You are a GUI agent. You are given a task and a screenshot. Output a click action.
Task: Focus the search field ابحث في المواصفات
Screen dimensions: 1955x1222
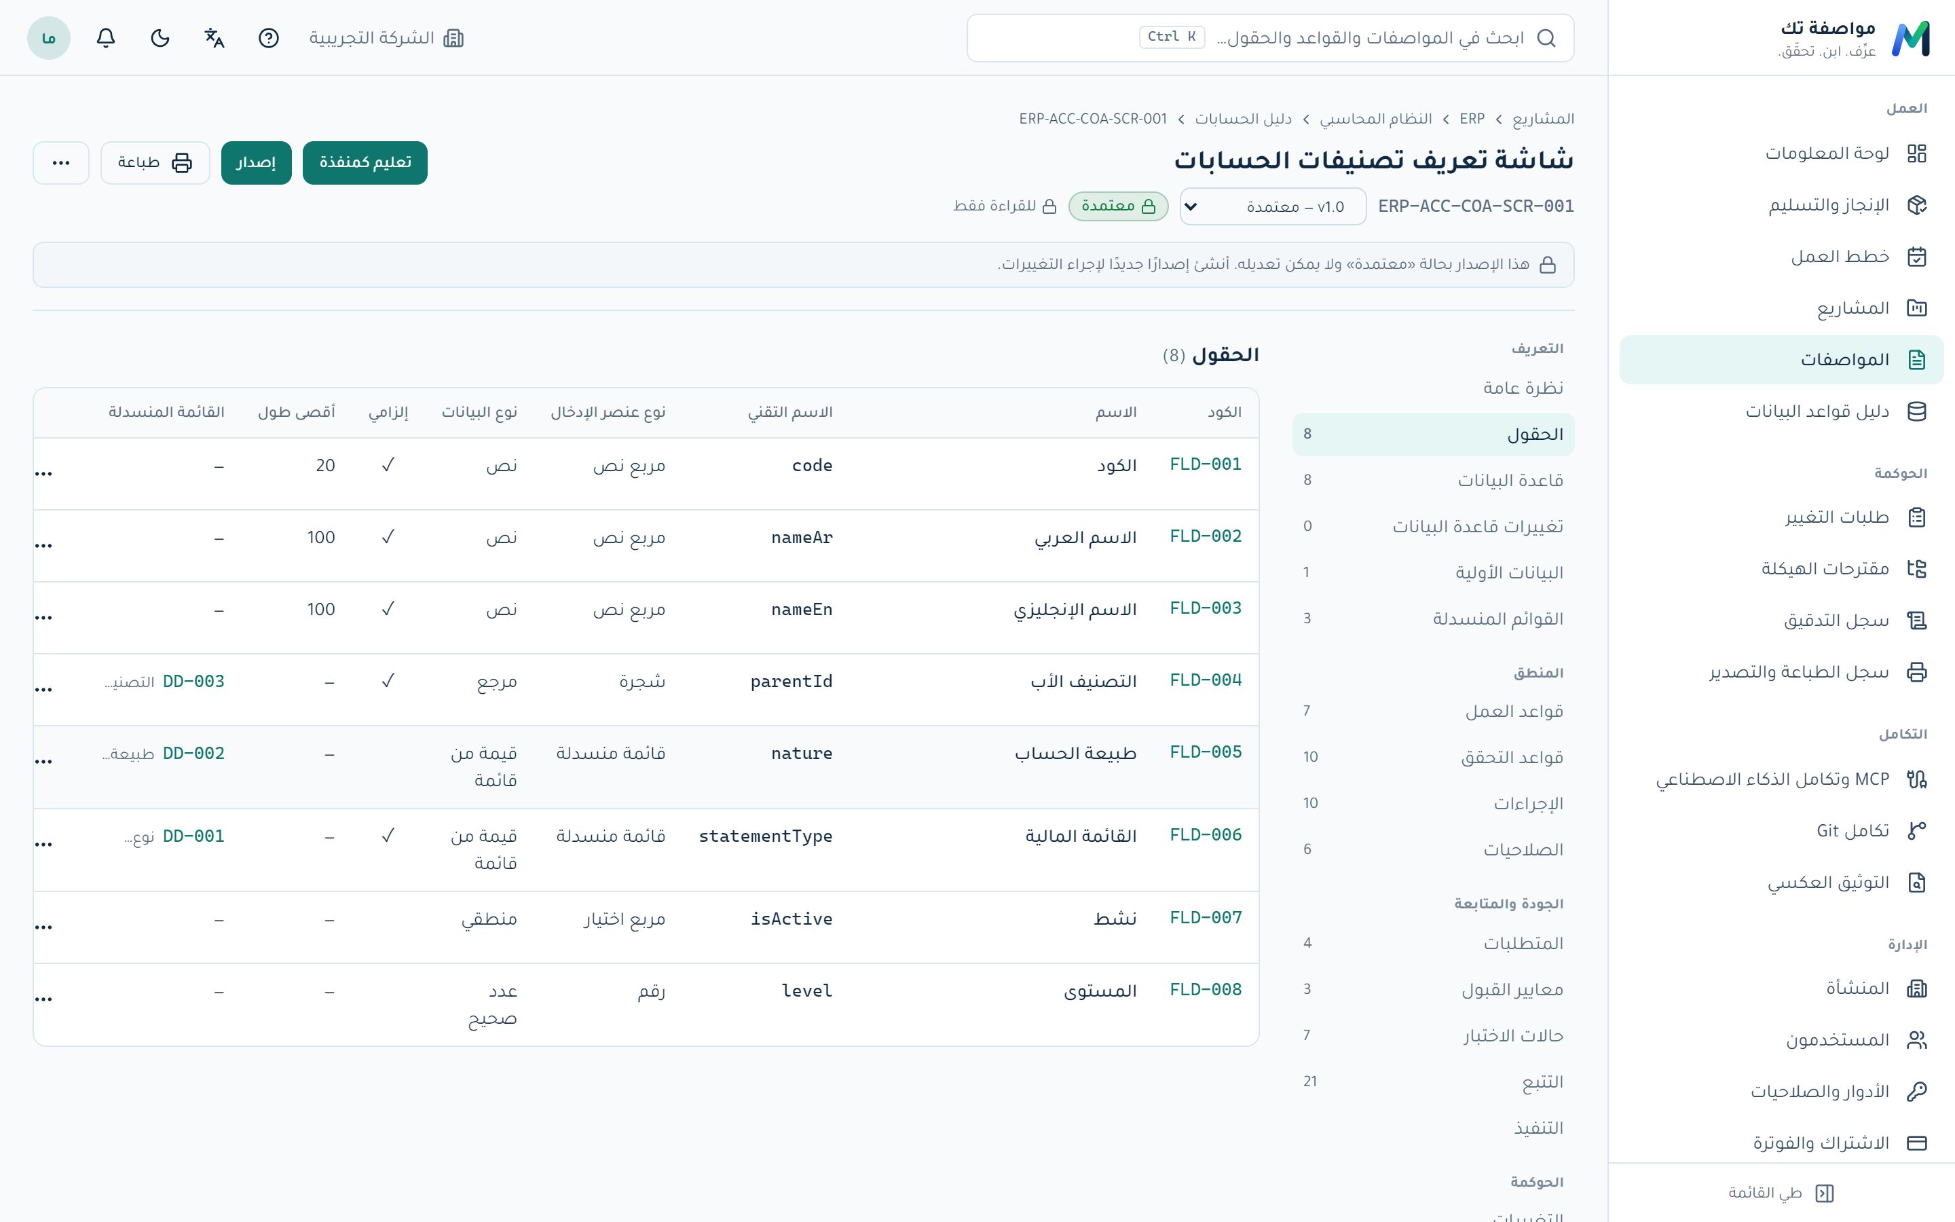coord(1270,38)
